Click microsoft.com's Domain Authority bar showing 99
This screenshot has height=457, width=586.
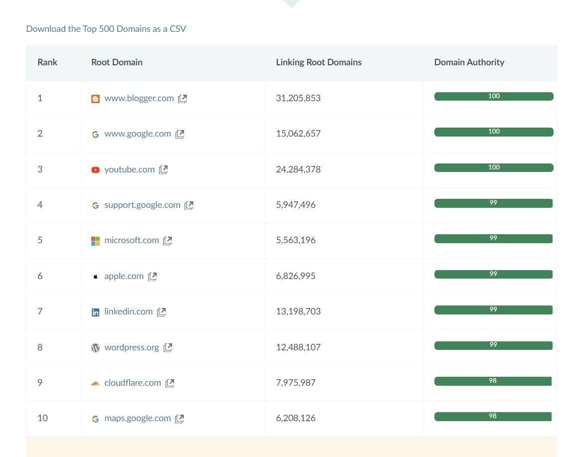(x=493, y=239)
